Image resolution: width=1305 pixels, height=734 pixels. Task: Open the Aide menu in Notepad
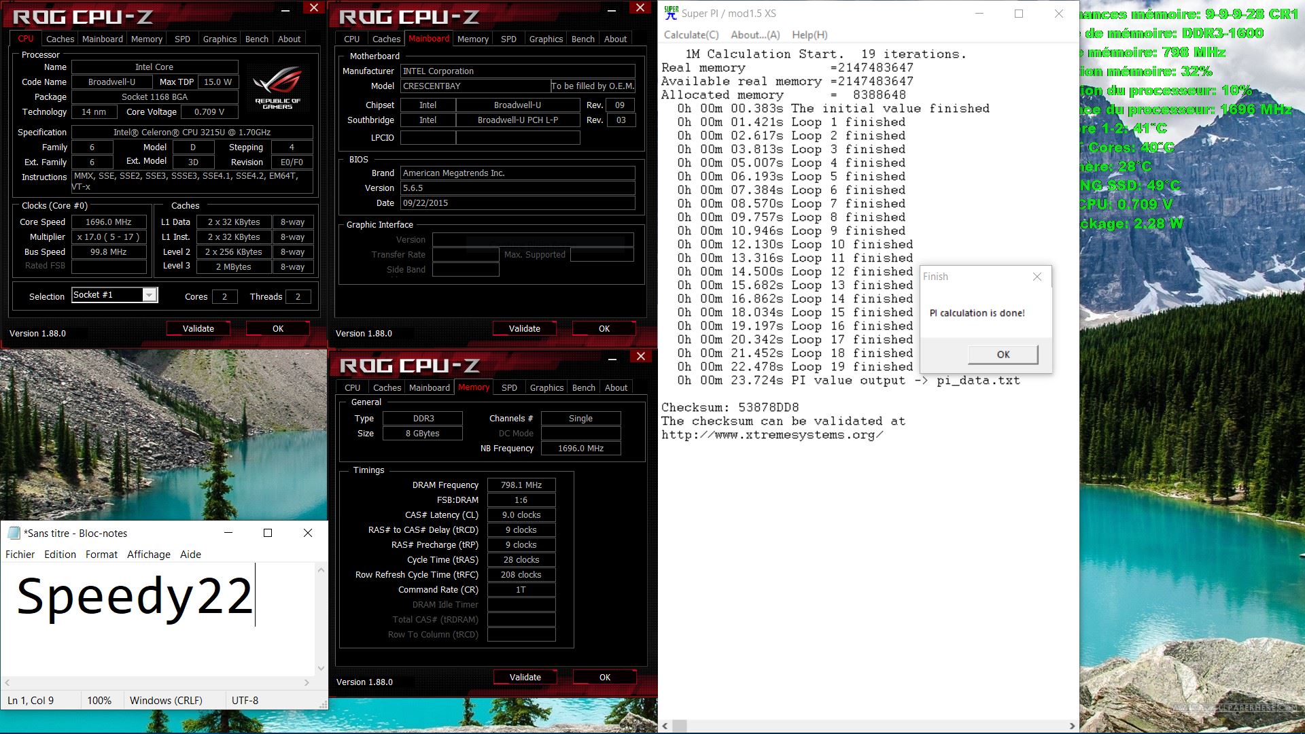(x=190, y=554)
